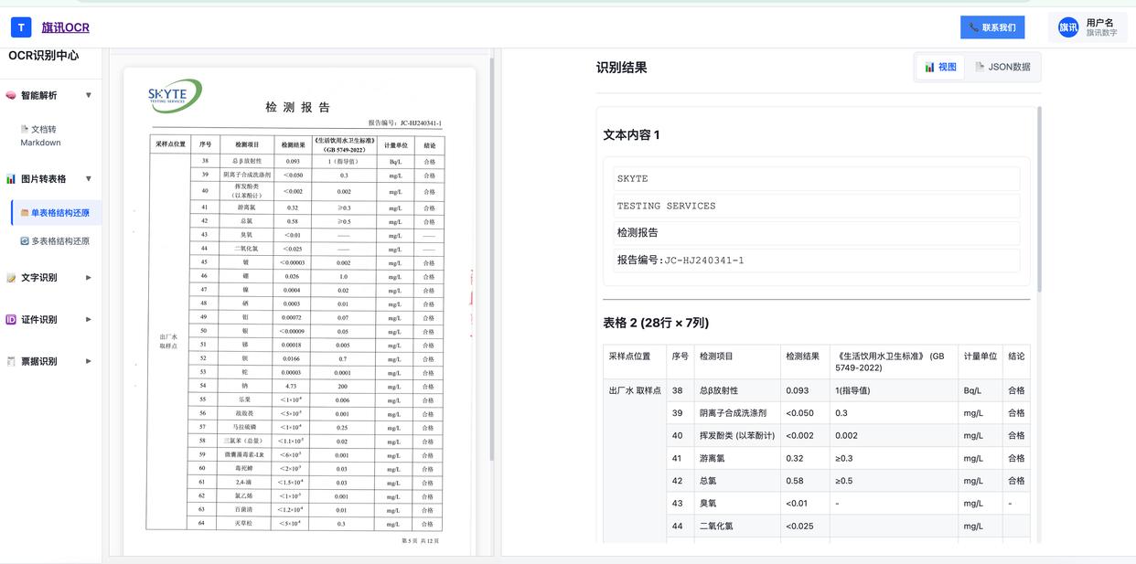
Task: Click the SKYTE logo in preview
Action: pyautogui.click(x=175, y=95)
